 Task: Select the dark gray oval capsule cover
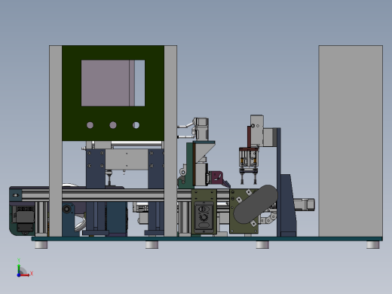click(256, 204)
